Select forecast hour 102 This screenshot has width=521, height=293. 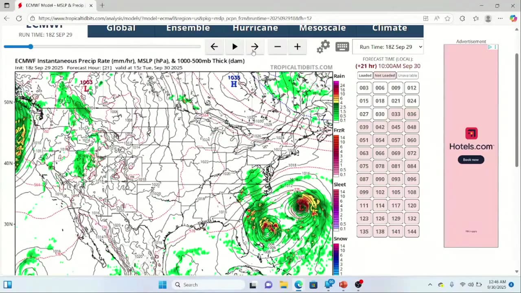tap(380, 192)
